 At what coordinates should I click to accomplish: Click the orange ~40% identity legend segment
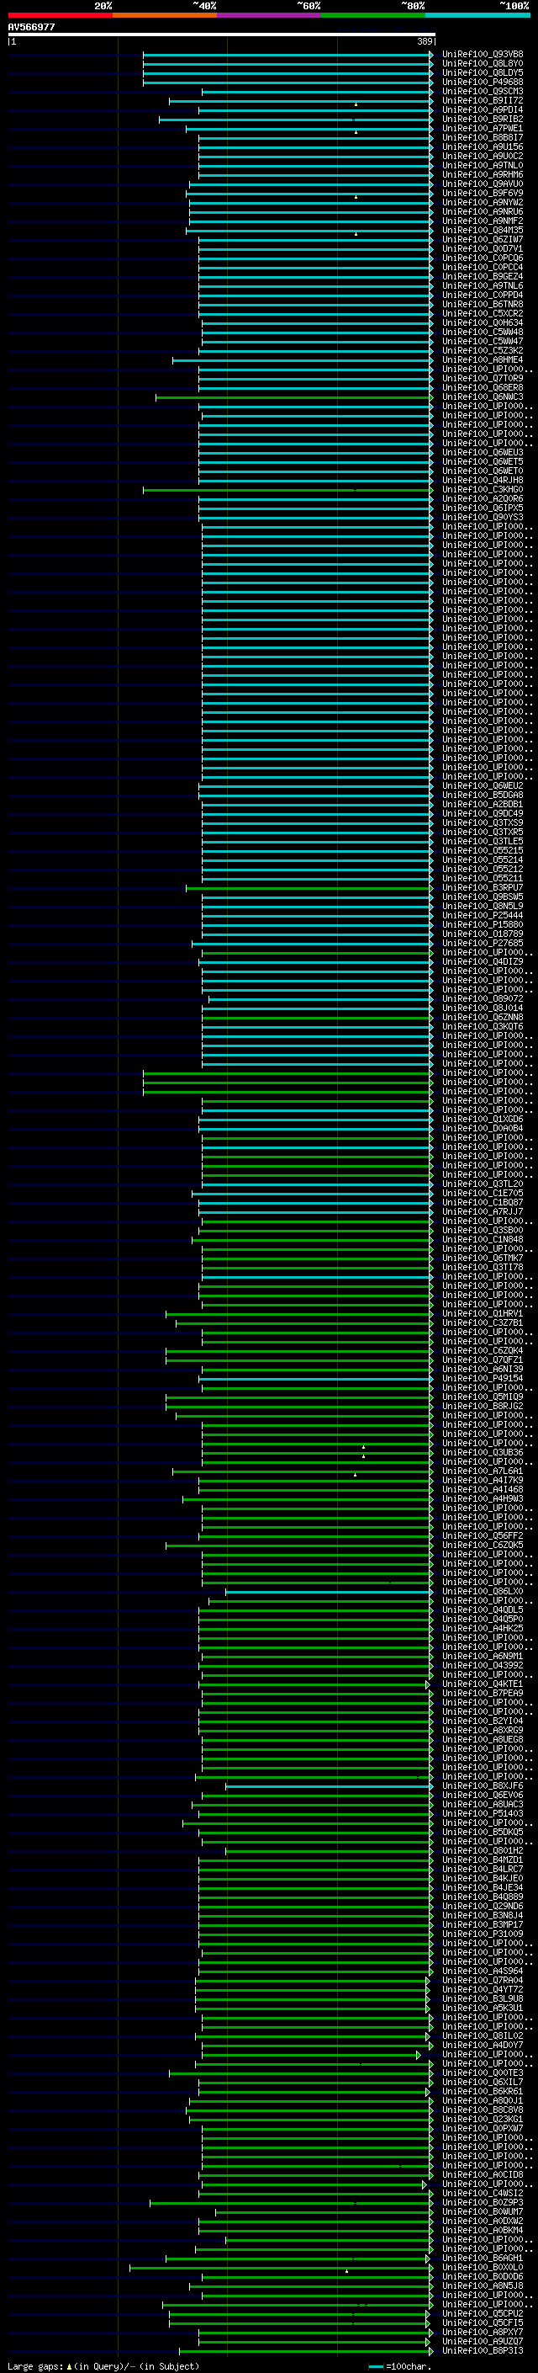click(x=165, y=15)
